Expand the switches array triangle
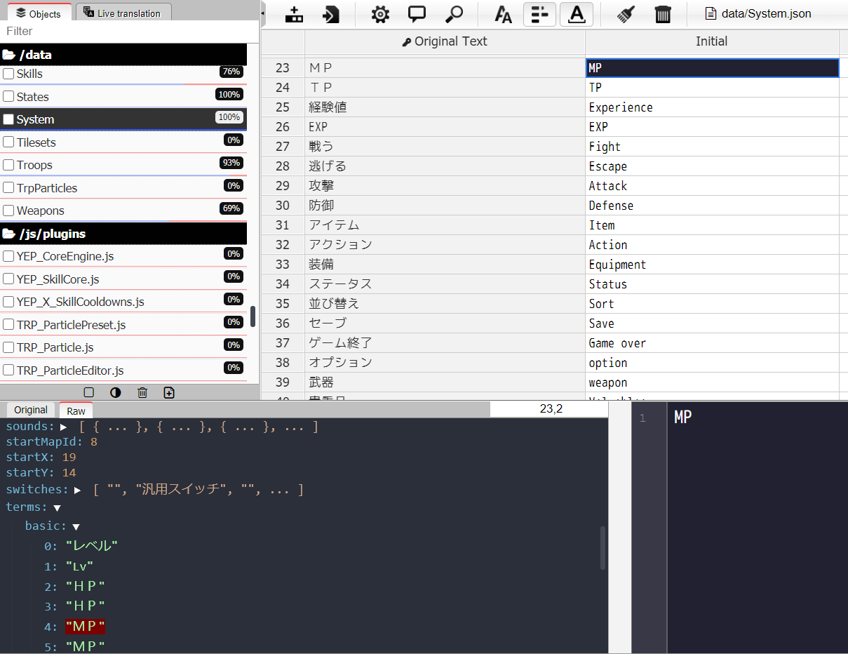 78,490
